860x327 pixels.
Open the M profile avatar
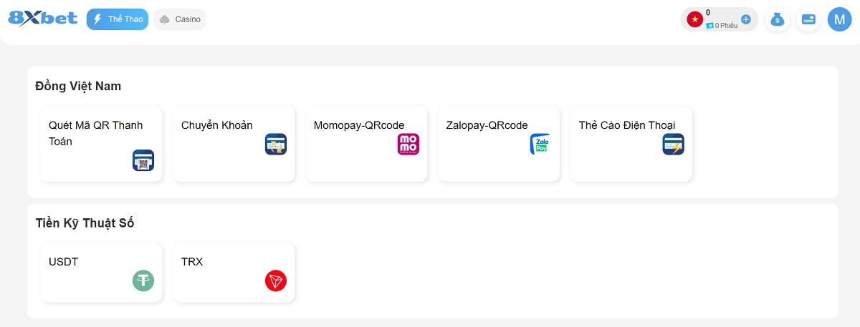pos(839,19)
